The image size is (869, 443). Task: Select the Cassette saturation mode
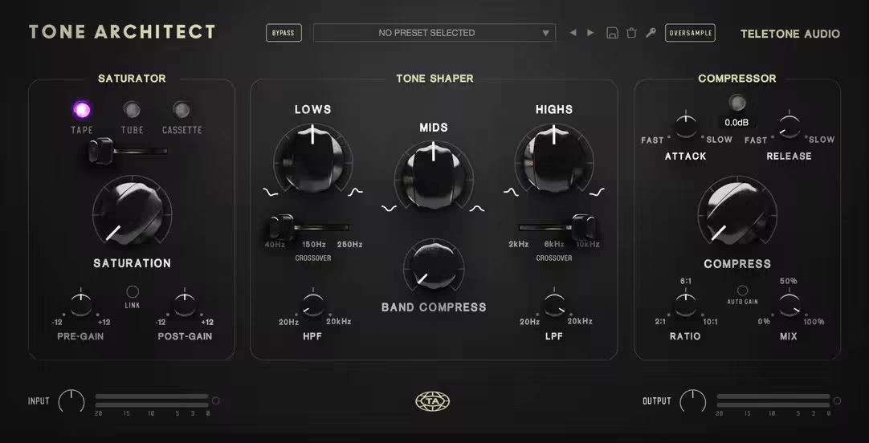click(182, 110)
